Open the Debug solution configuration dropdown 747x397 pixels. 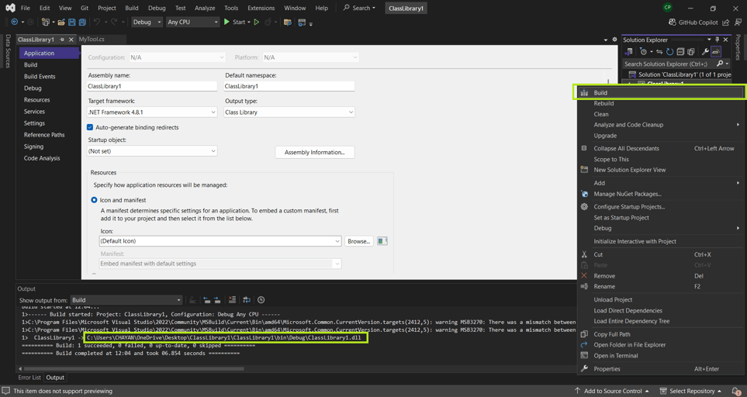coord(146,22)
